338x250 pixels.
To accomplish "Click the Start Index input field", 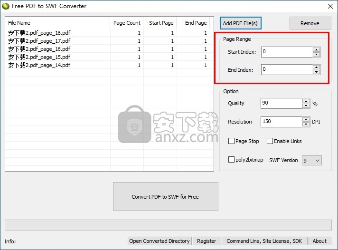I will click(x=287, y=52).
